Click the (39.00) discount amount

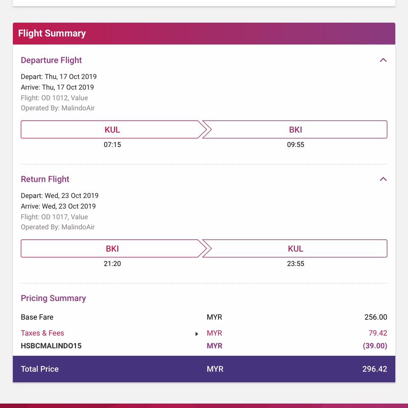[x=375, y=346]
